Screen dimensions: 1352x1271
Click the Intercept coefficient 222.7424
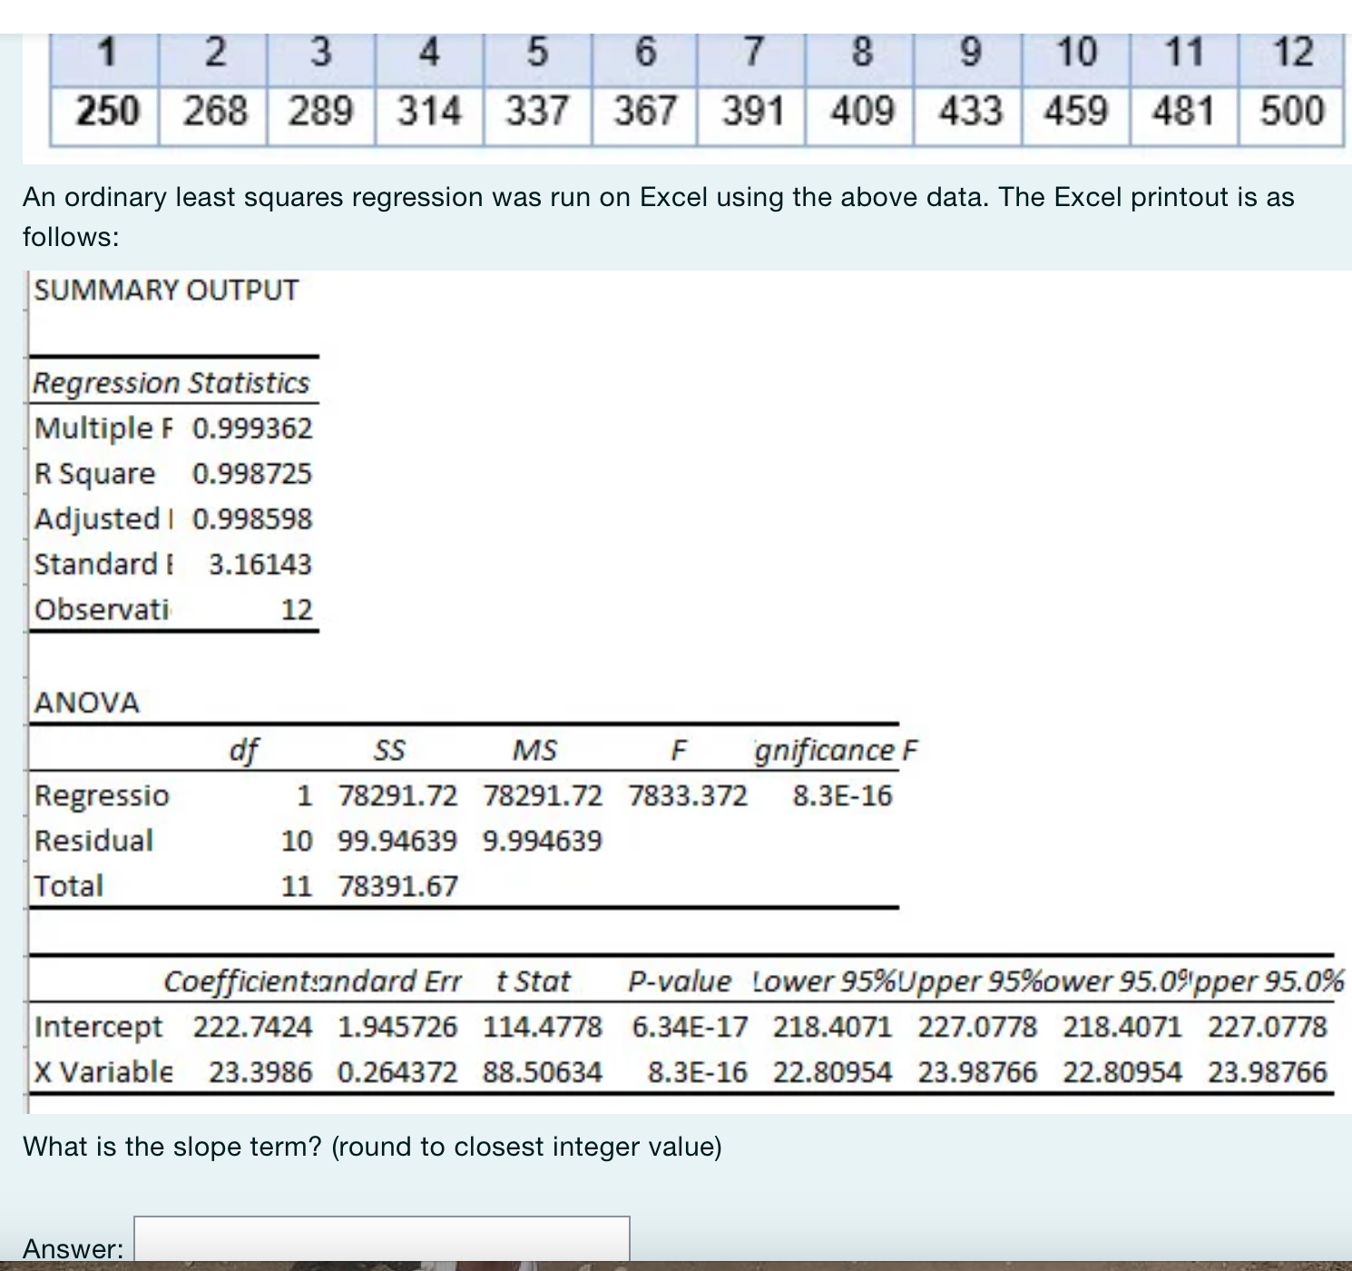[251, 1026]
